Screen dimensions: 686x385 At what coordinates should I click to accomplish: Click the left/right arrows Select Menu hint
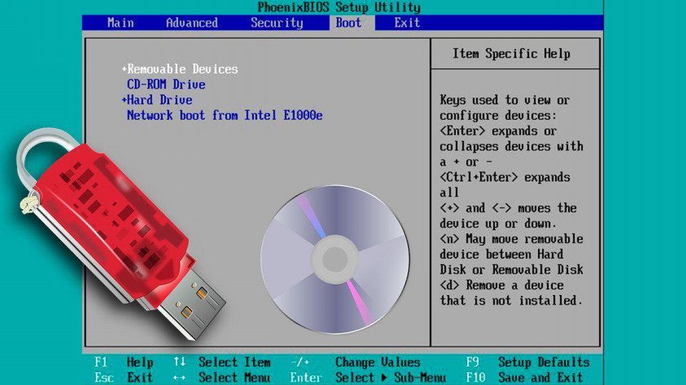(x=222, y=377)
